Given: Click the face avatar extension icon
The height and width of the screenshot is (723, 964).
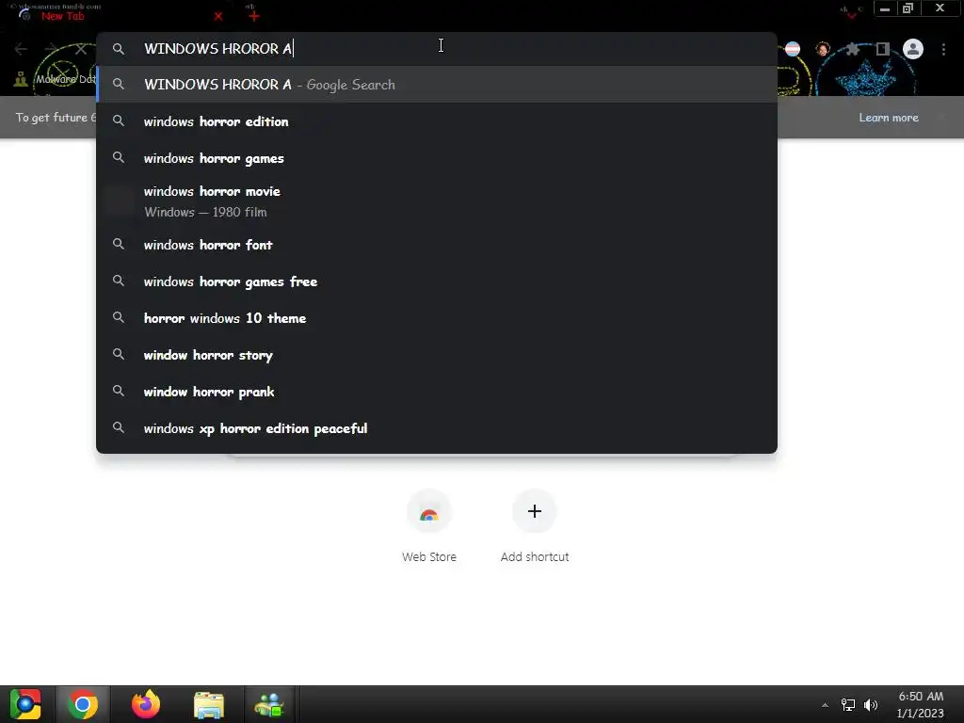Looking at the screenshot, I should tap(823, 49).
